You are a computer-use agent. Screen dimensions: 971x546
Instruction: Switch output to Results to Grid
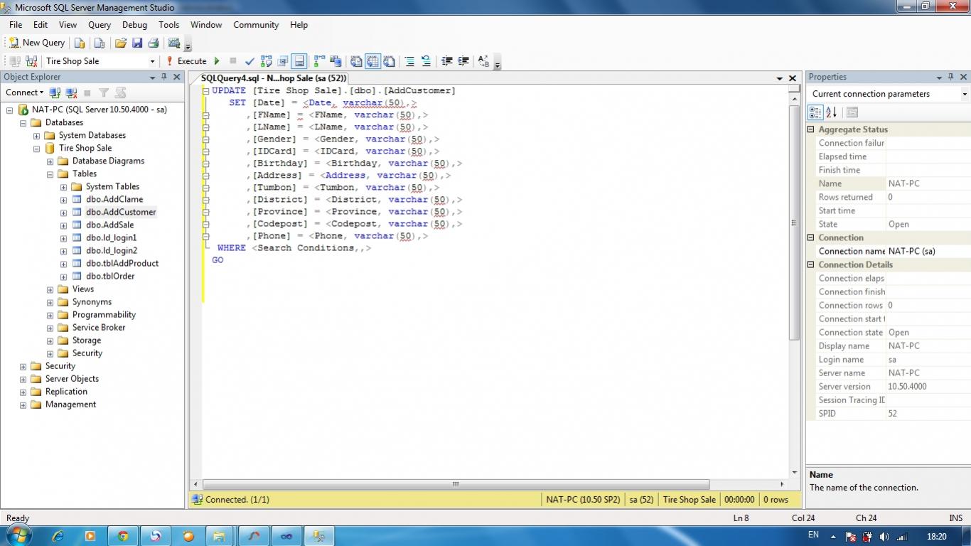(x=372, y=61)
